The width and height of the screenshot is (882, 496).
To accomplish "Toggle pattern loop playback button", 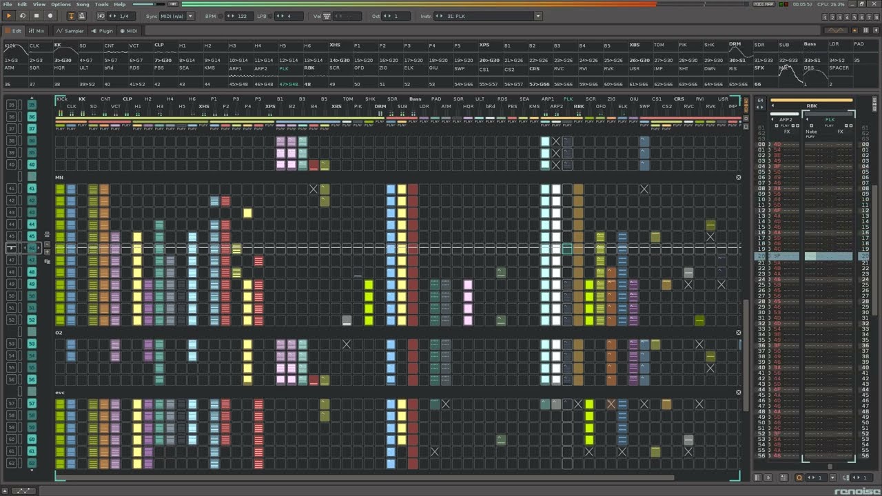I will (22, 16).
